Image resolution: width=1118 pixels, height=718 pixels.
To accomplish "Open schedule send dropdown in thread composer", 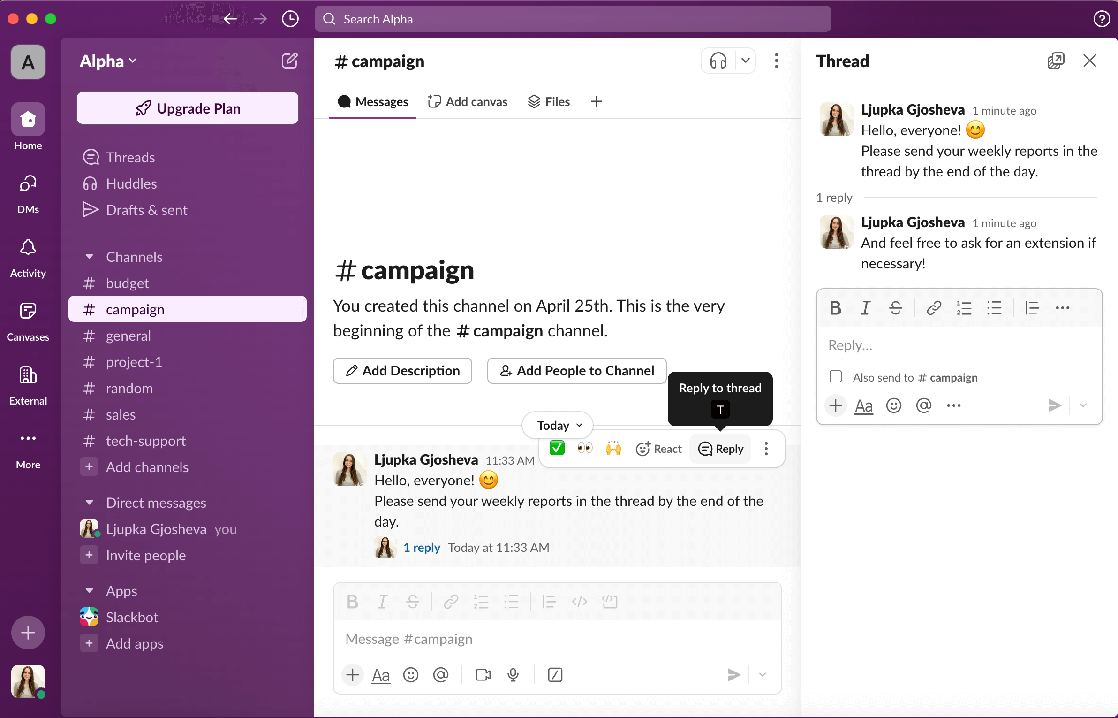I will [1083, 405].
